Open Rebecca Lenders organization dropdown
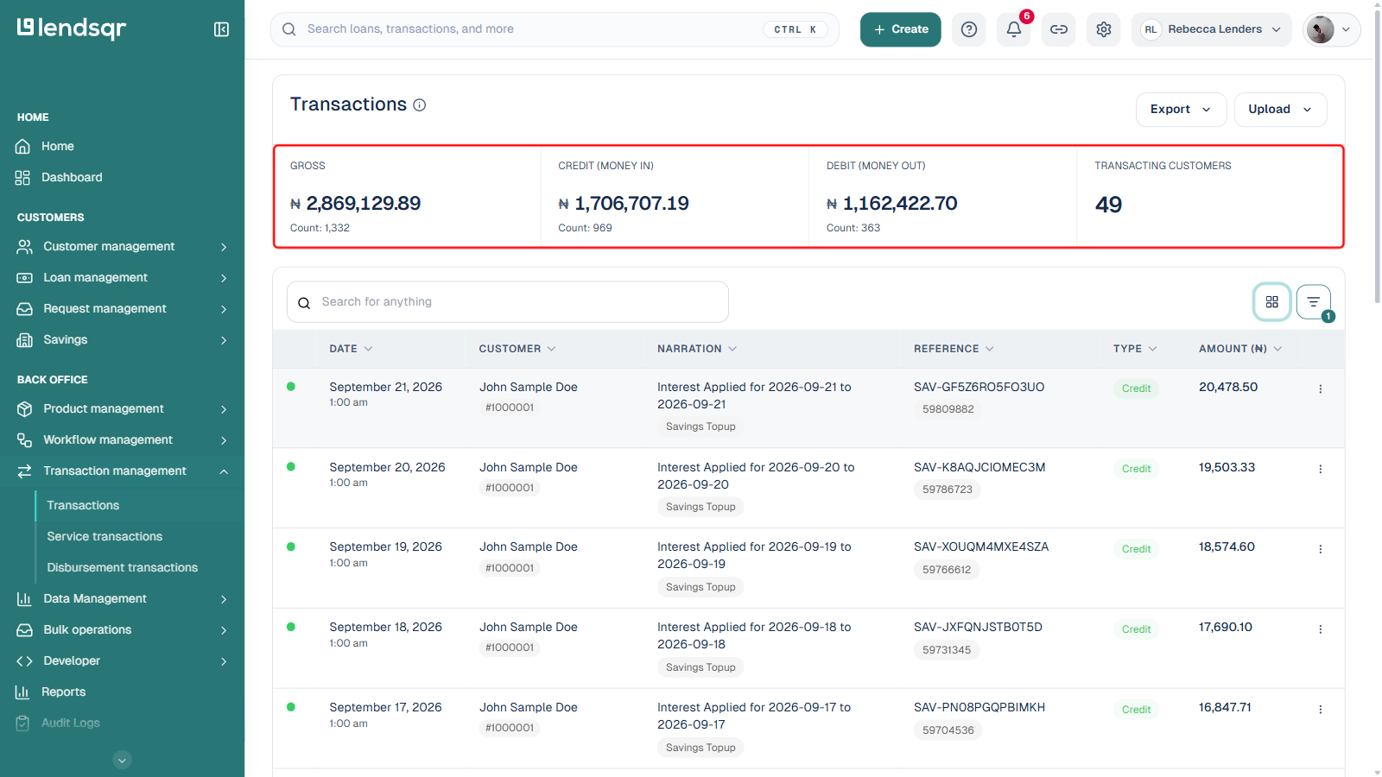The width and height of the screenshot is (1382, 777). (x=1211, y=29)
